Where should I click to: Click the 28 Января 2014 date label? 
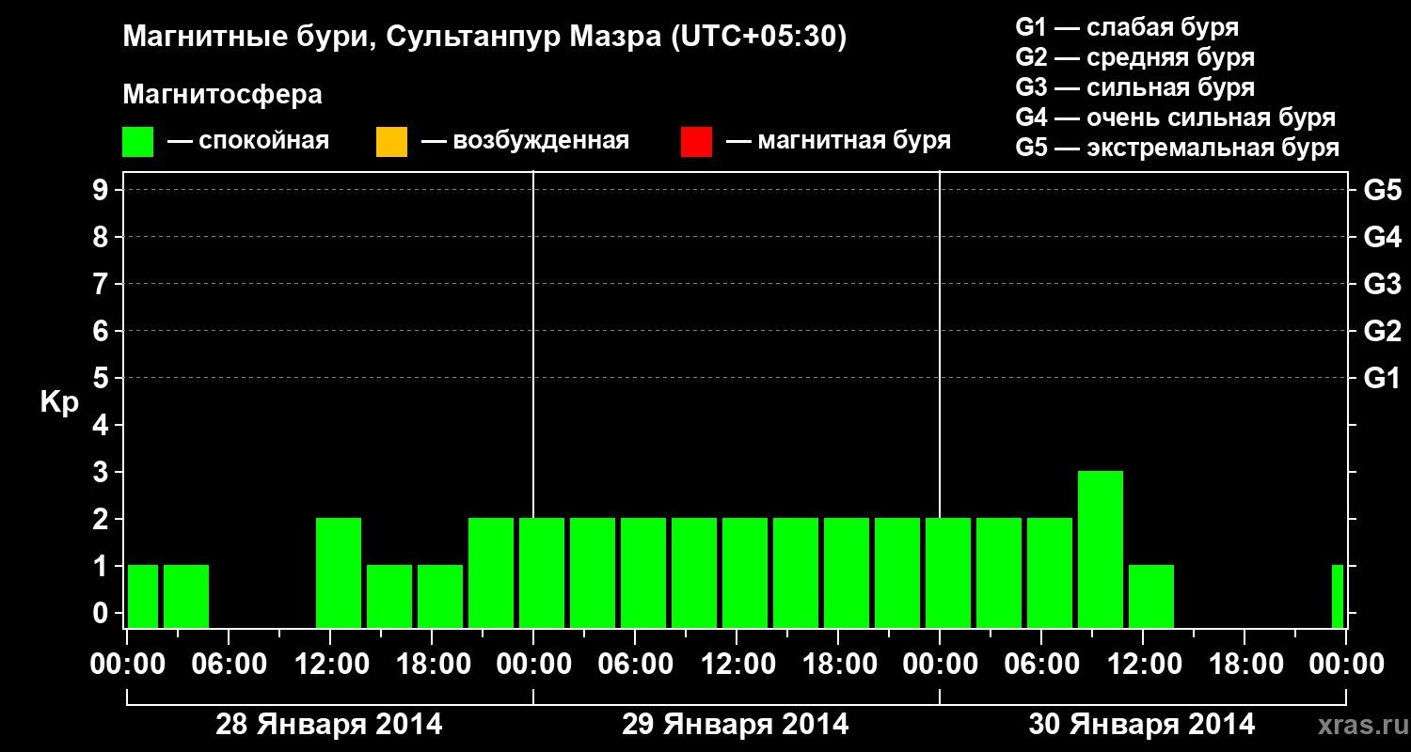click(329, 725)
